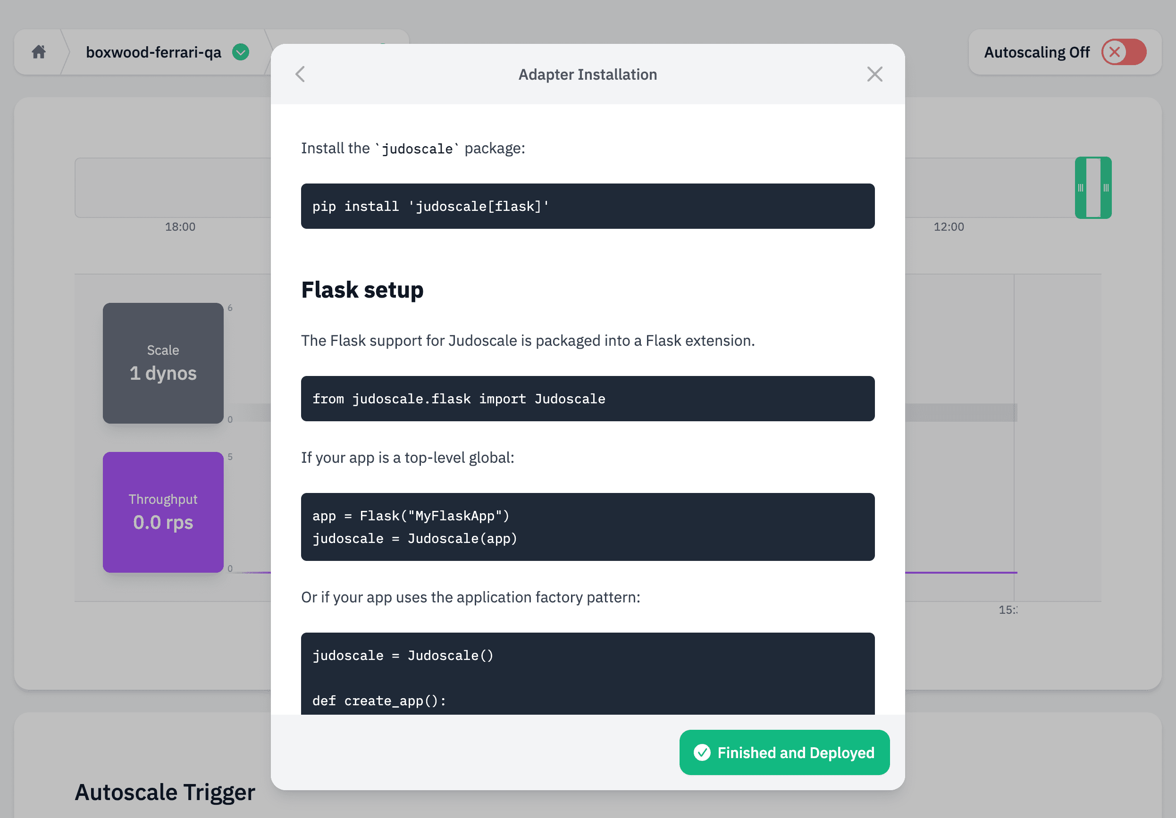This screenshot has height=818, width=1176.
Task: Click the green check badge next to boxwood-ferrari-qa
Action: pos(240,52)
